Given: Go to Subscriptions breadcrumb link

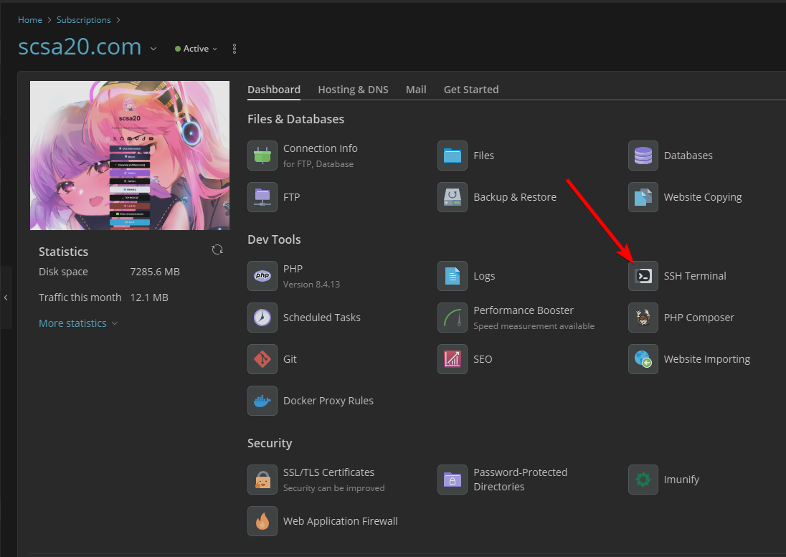Looking at the screenshot, I should click(x=84, y=20).
